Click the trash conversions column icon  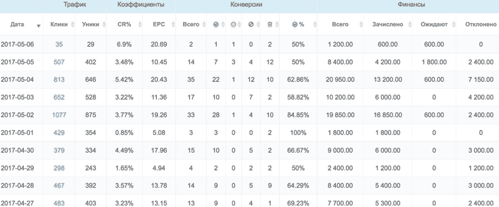(269, 24)
